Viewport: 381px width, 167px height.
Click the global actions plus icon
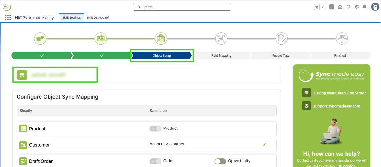pyautogui.click(x=332, y=7)
